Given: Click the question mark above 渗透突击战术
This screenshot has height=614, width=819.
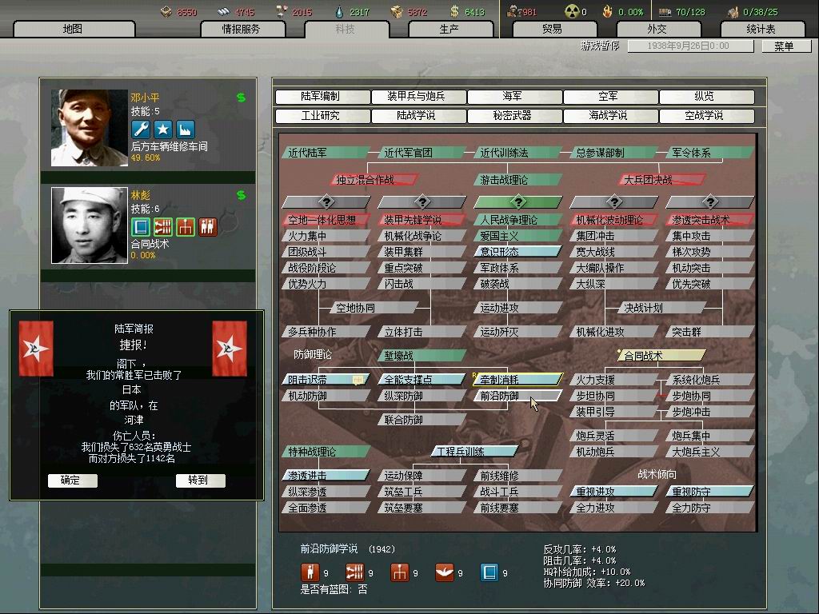Looking at the screenshot, I should [710, 201].
